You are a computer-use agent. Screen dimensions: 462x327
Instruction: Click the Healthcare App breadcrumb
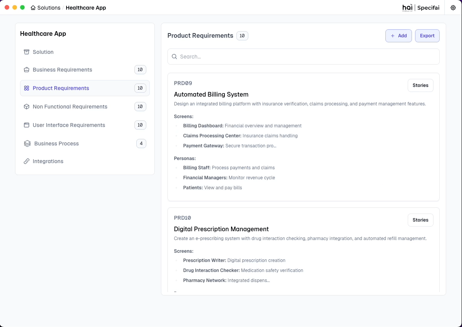(86, 8)
